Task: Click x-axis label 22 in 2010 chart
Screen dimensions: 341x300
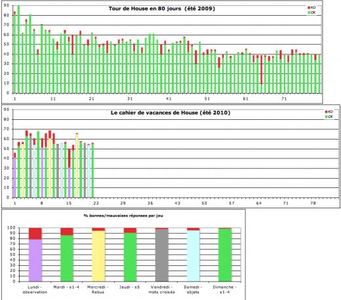Action: (x=96, y=203)
